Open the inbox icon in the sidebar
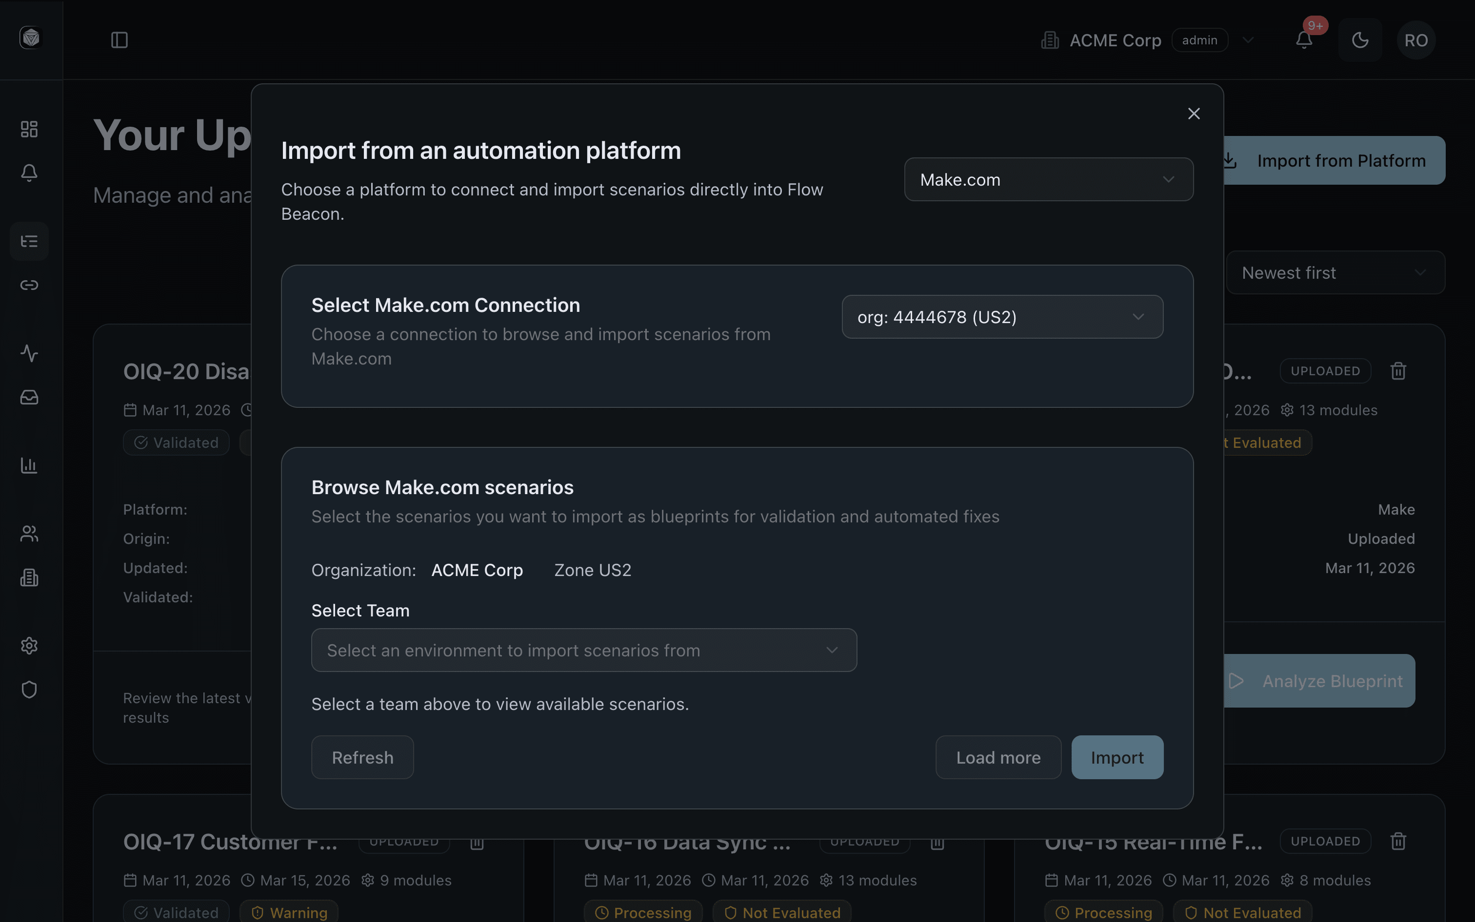 29,397
